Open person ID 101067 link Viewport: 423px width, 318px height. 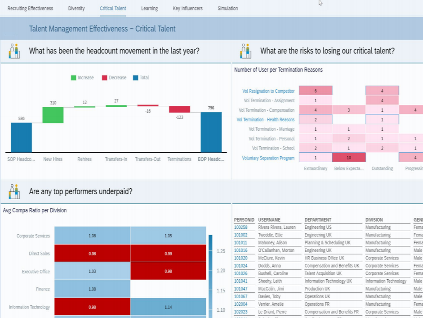point(240,297)
